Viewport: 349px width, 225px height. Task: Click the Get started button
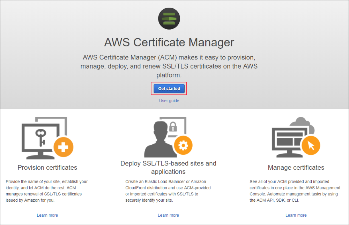[169, 89]
